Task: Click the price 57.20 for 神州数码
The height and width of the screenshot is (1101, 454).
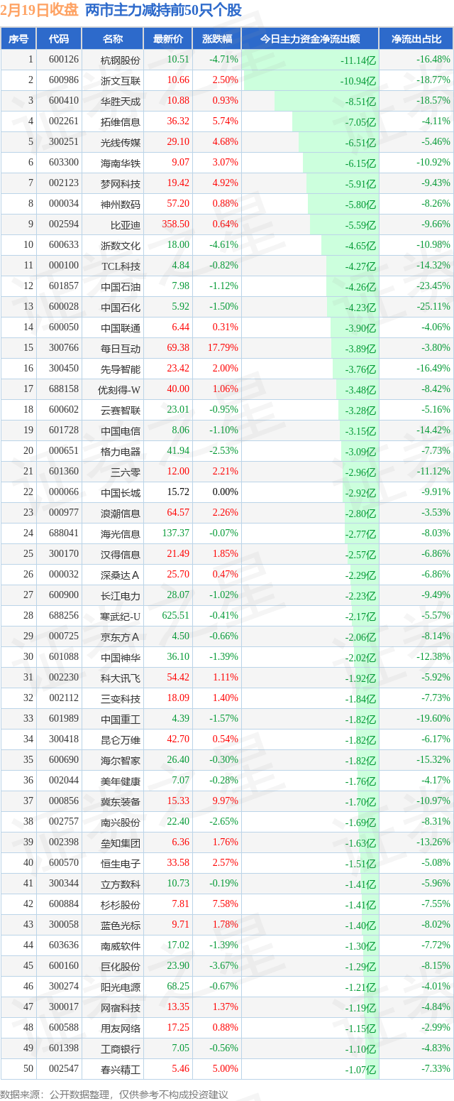Action: point(178,204)
